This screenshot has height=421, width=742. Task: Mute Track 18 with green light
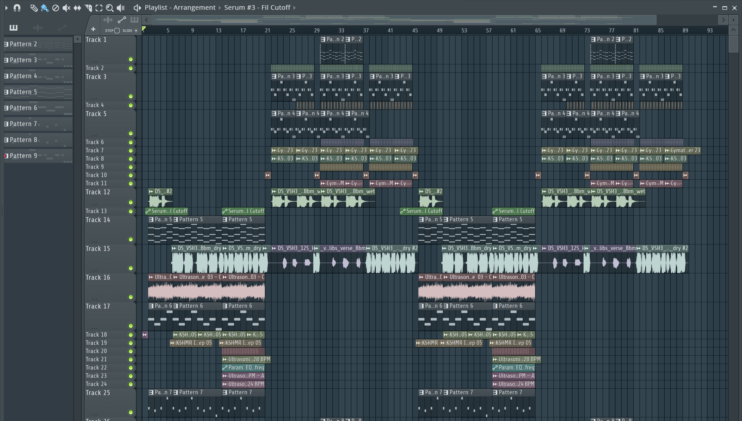[131, 335]
